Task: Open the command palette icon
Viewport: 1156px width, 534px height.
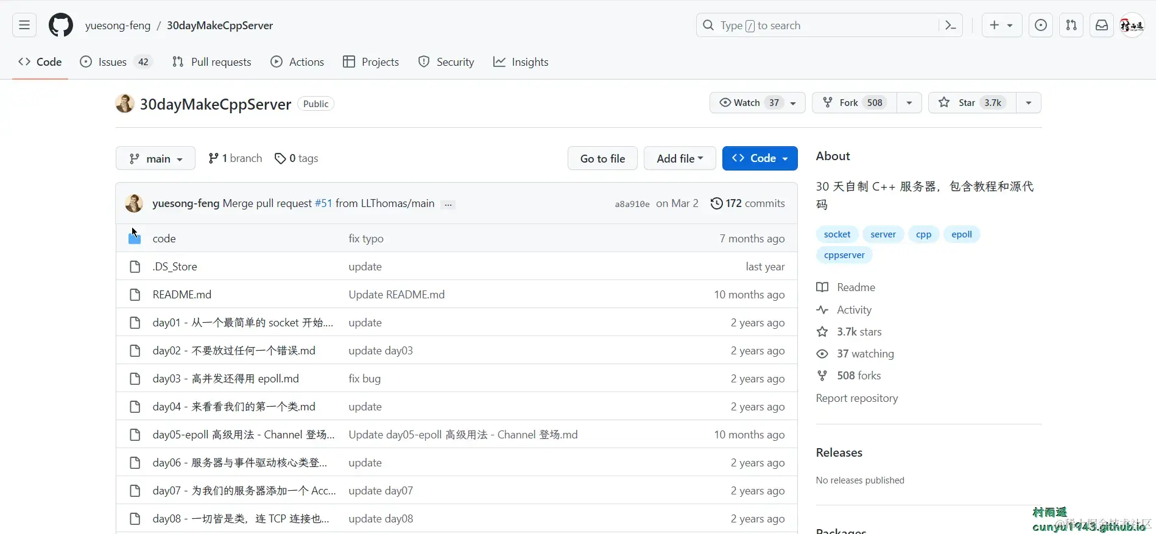Action: pos(950,25)
